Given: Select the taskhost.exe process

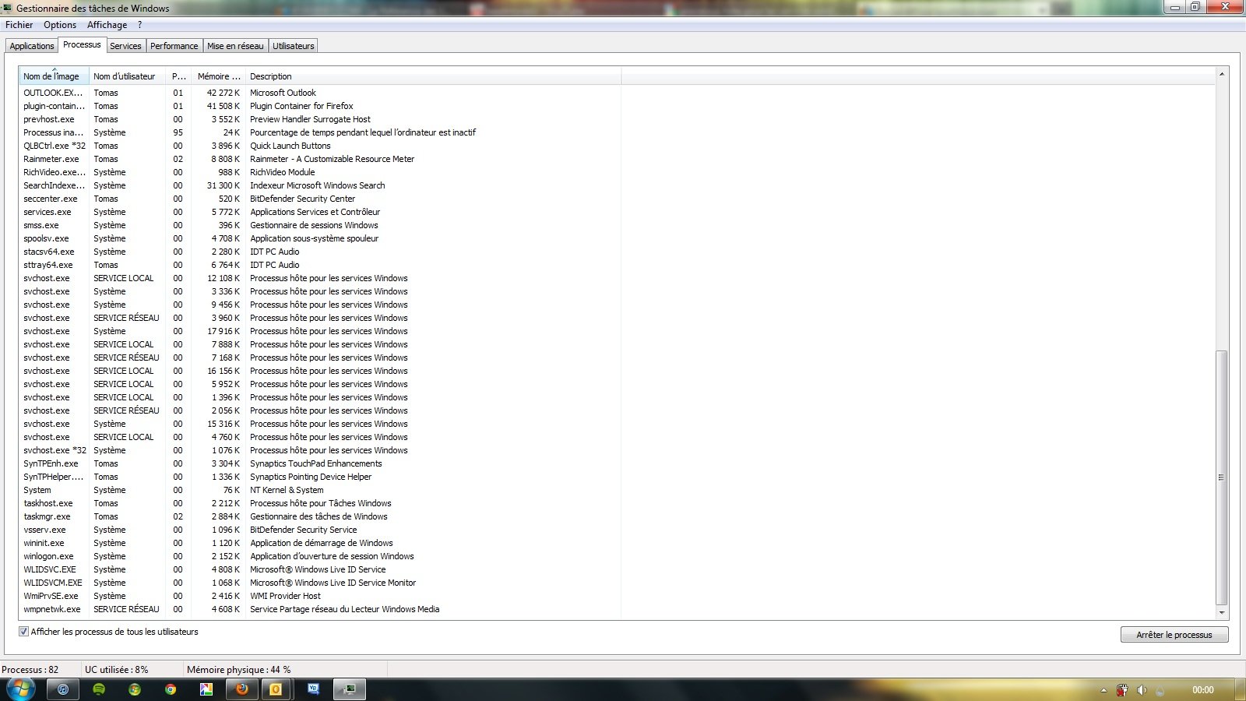Looking at the screenshot, I should (320, 503).
